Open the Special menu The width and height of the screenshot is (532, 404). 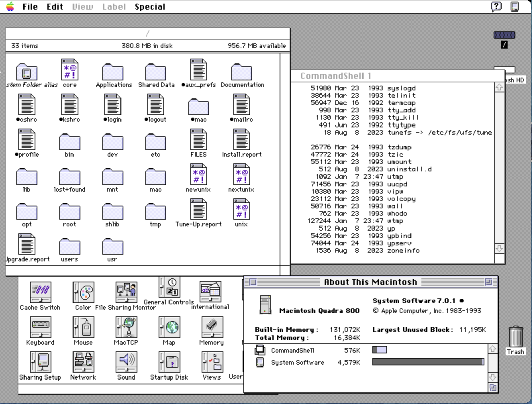coord(150,7)
